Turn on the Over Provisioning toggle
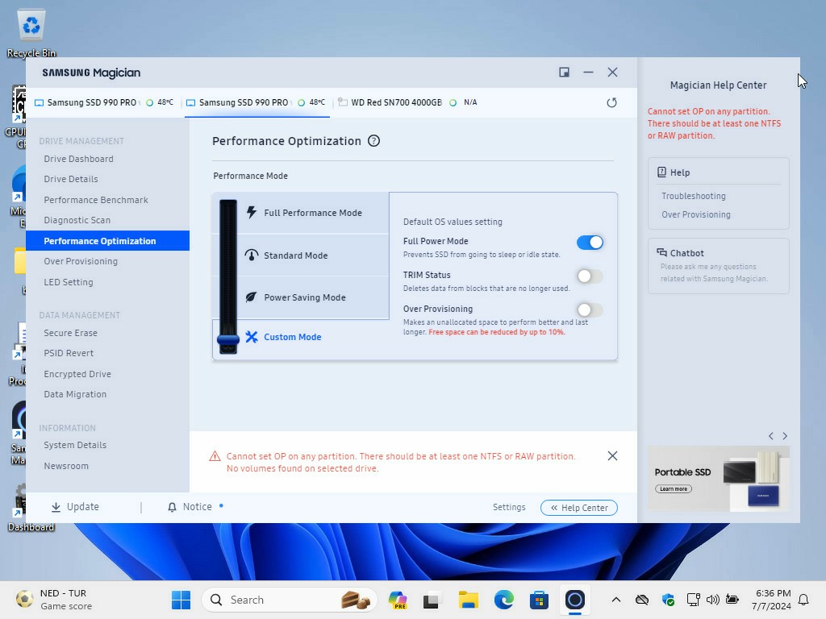This screenshot has width=826, height=619. 590,310
